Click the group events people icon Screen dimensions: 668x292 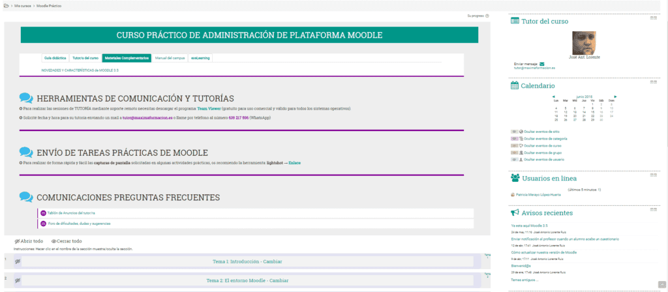521,152
